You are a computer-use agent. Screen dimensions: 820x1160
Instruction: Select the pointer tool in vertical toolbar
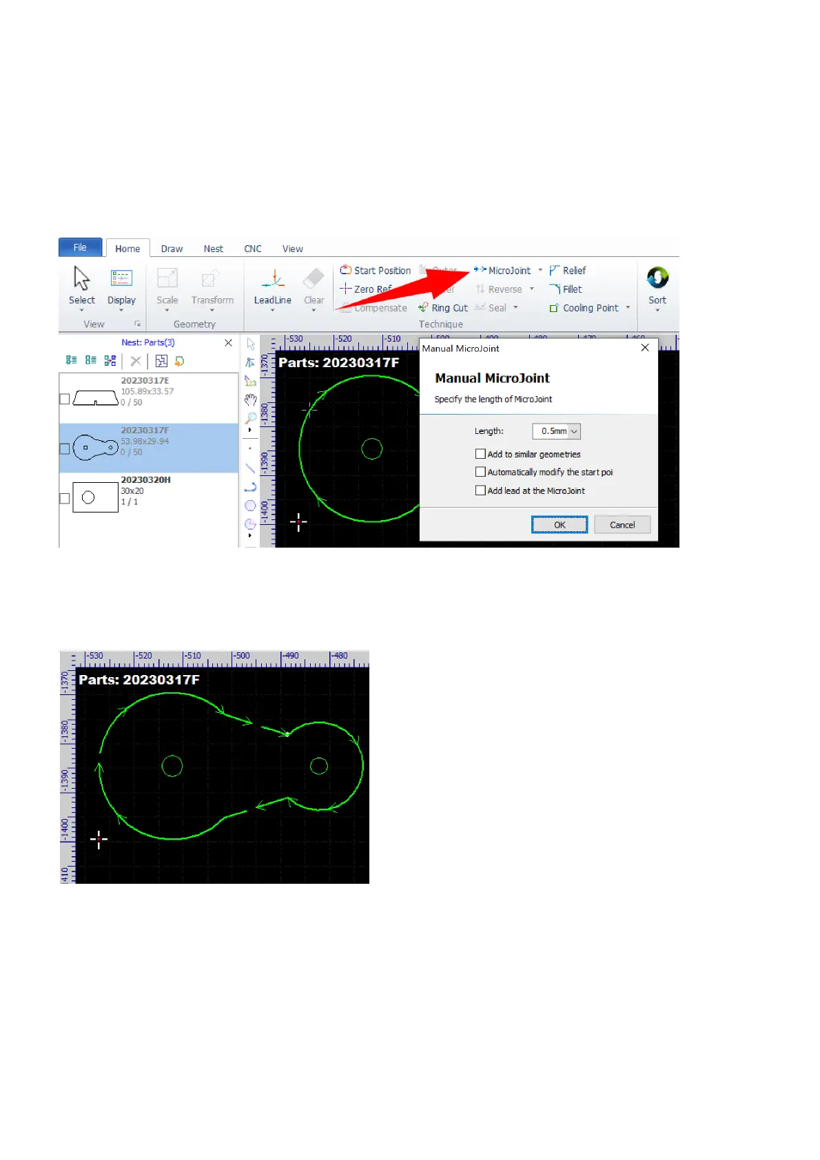[x=251, y=344]
